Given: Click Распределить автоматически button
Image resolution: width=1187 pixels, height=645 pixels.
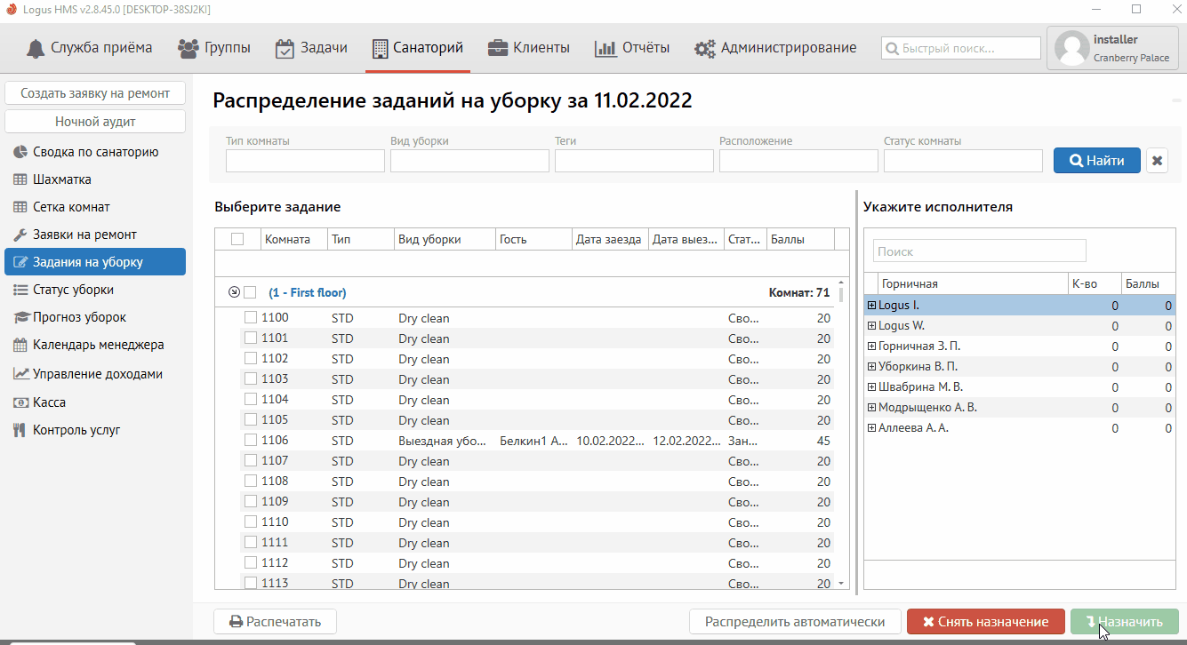Looking at the screenshot, I should pos(795,622).
